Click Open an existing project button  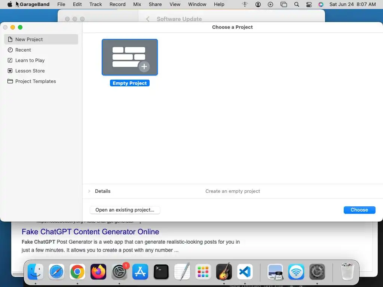pos(125,210)
